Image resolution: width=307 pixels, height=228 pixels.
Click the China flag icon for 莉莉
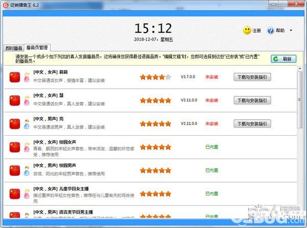tap(15, 77)
